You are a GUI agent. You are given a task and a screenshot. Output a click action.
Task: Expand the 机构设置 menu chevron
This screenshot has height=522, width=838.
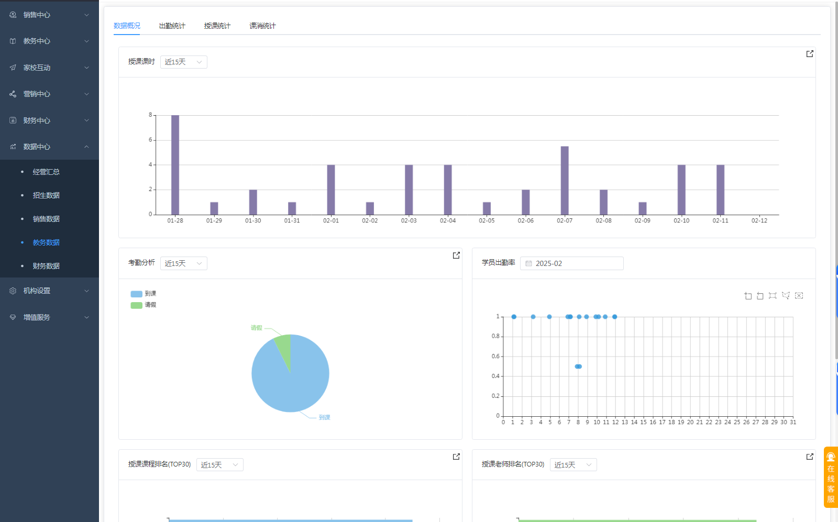click(x=87, y=291)
